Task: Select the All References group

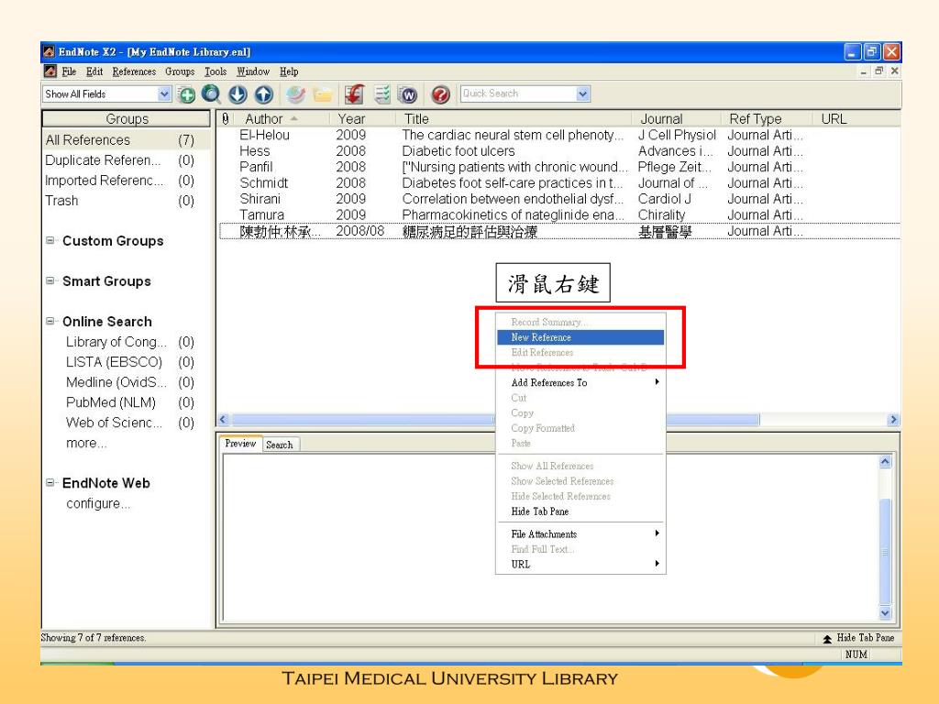Action: point(126,140)
